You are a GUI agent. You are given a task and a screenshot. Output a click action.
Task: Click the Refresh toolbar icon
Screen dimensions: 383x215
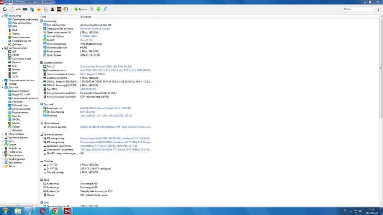pyautogui.click(x=5, y=9)
